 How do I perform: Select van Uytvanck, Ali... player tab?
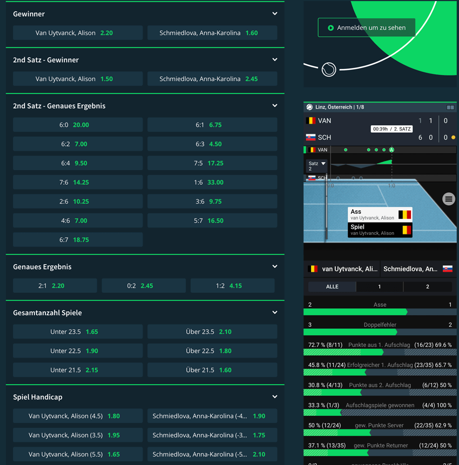point(342,269)
